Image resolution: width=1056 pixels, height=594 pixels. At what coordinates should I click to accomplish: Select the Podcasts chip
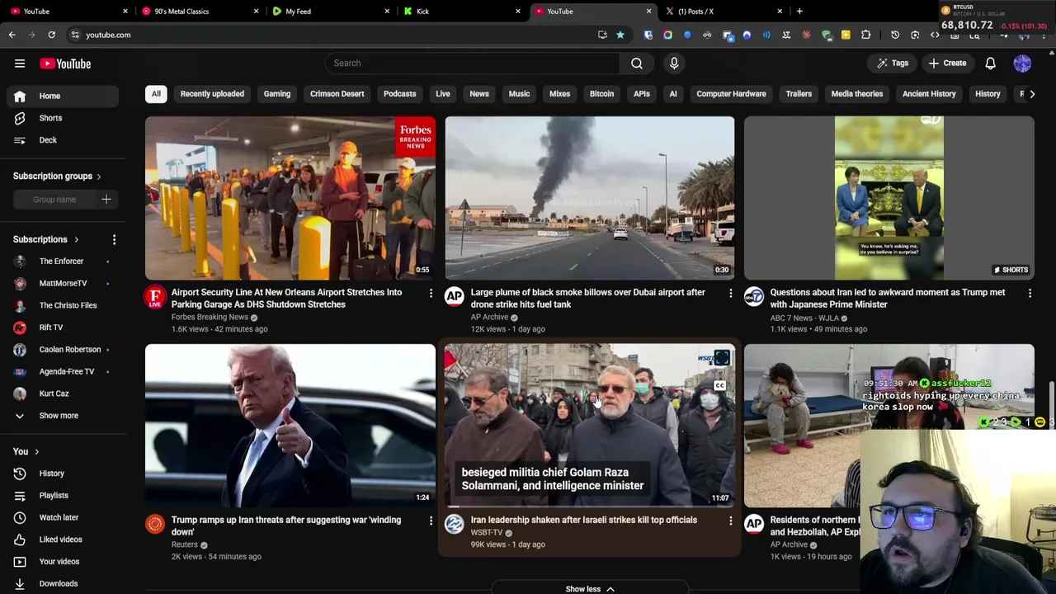pyautogui.click(x=399, y=94)
